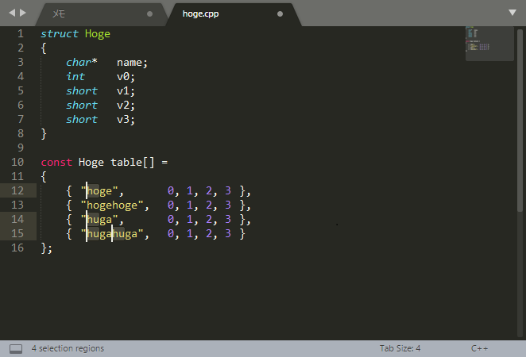Viewport: 526px width, 357px height.
Task: Click the 'Hoge' struct name on line 1
Action: coord(97,34)
